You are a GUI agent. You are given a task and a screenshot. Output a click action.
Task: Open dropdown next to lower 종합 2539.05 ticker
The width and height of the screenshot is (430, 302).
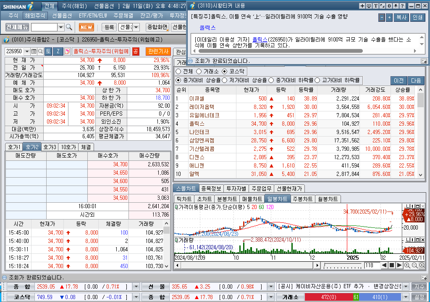pos(271,297)
